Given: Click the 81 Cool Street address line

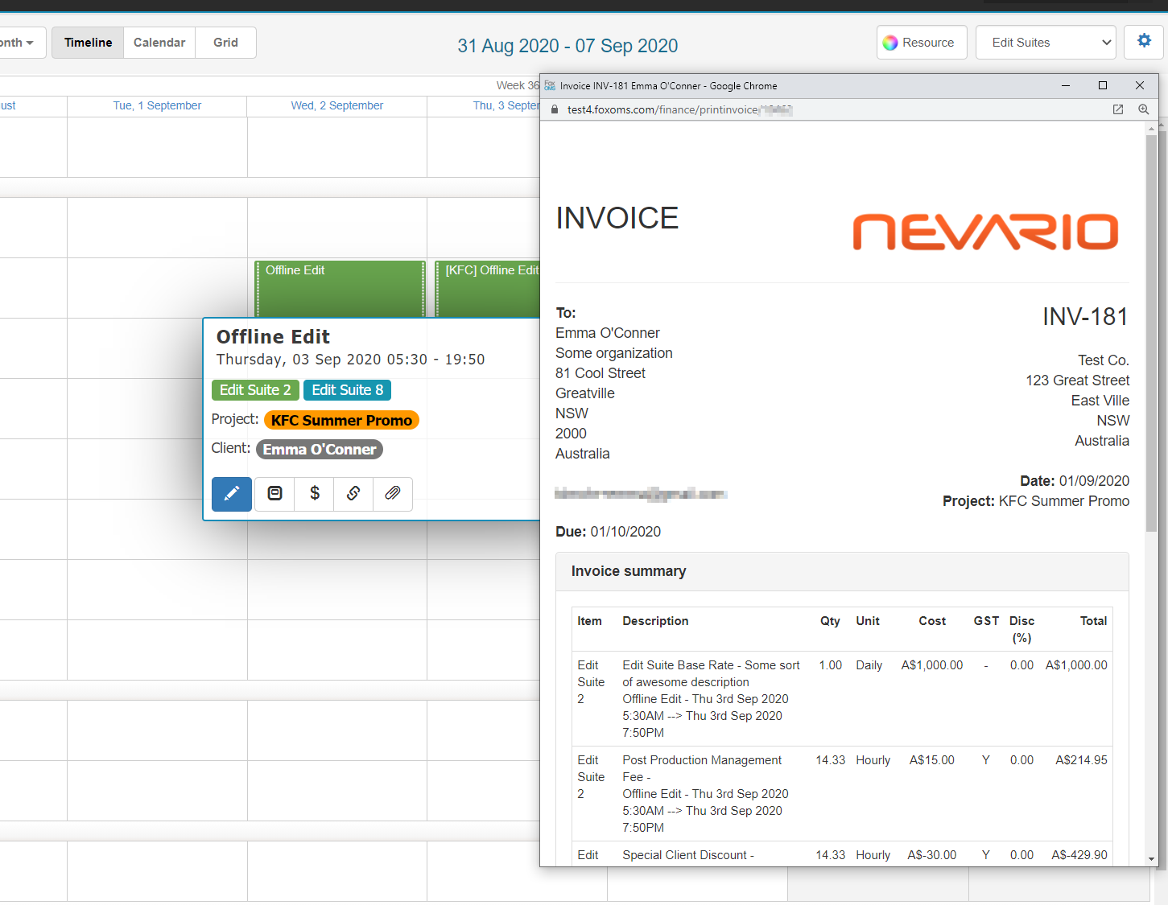Looking at the screenshot, I should [601, 373].
